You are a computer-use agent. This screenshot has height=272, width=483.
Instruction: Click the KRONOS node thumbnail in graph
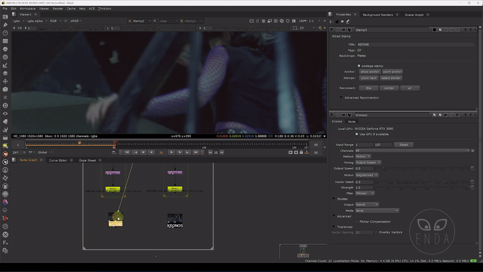point(174,218)
